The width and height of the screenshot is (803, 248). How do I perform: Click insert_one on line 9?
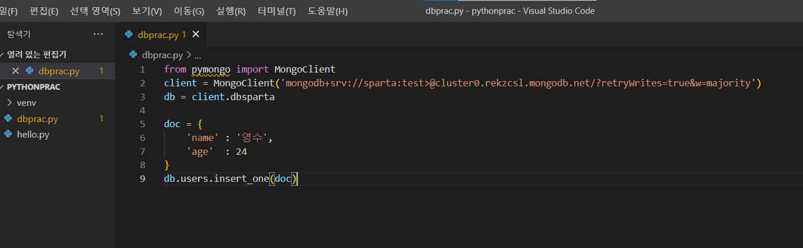[242, 179]
